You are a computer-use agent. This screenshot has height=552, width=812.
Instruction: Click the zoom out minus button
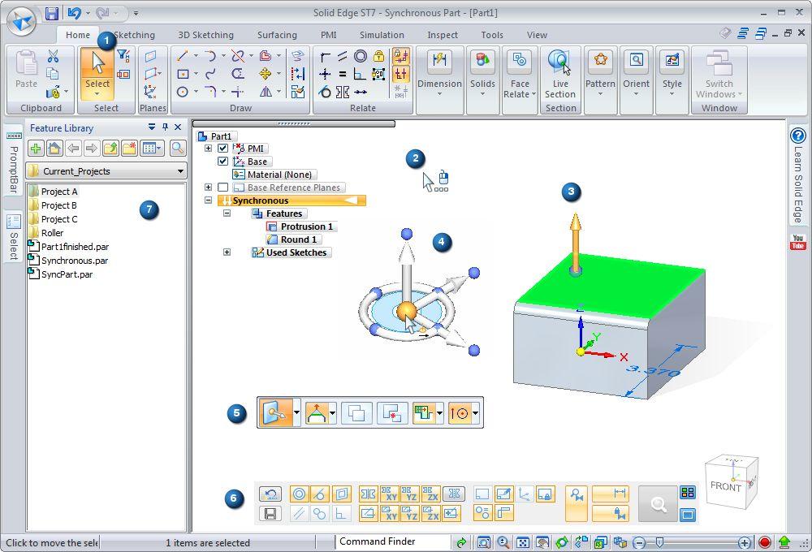639,543
